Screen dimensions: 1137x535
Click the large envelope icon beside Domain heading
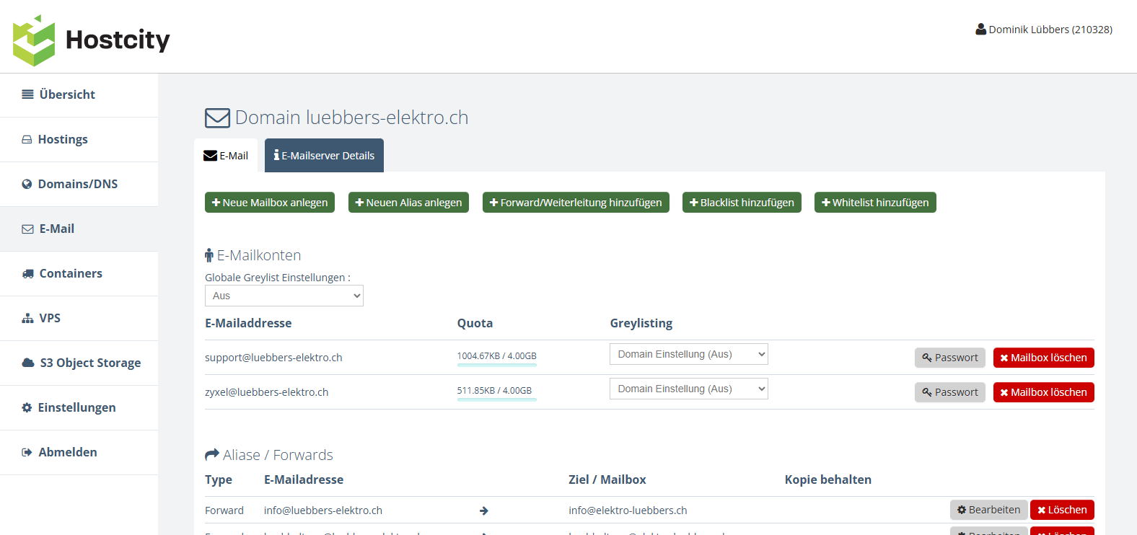click(x=217, y=118)
